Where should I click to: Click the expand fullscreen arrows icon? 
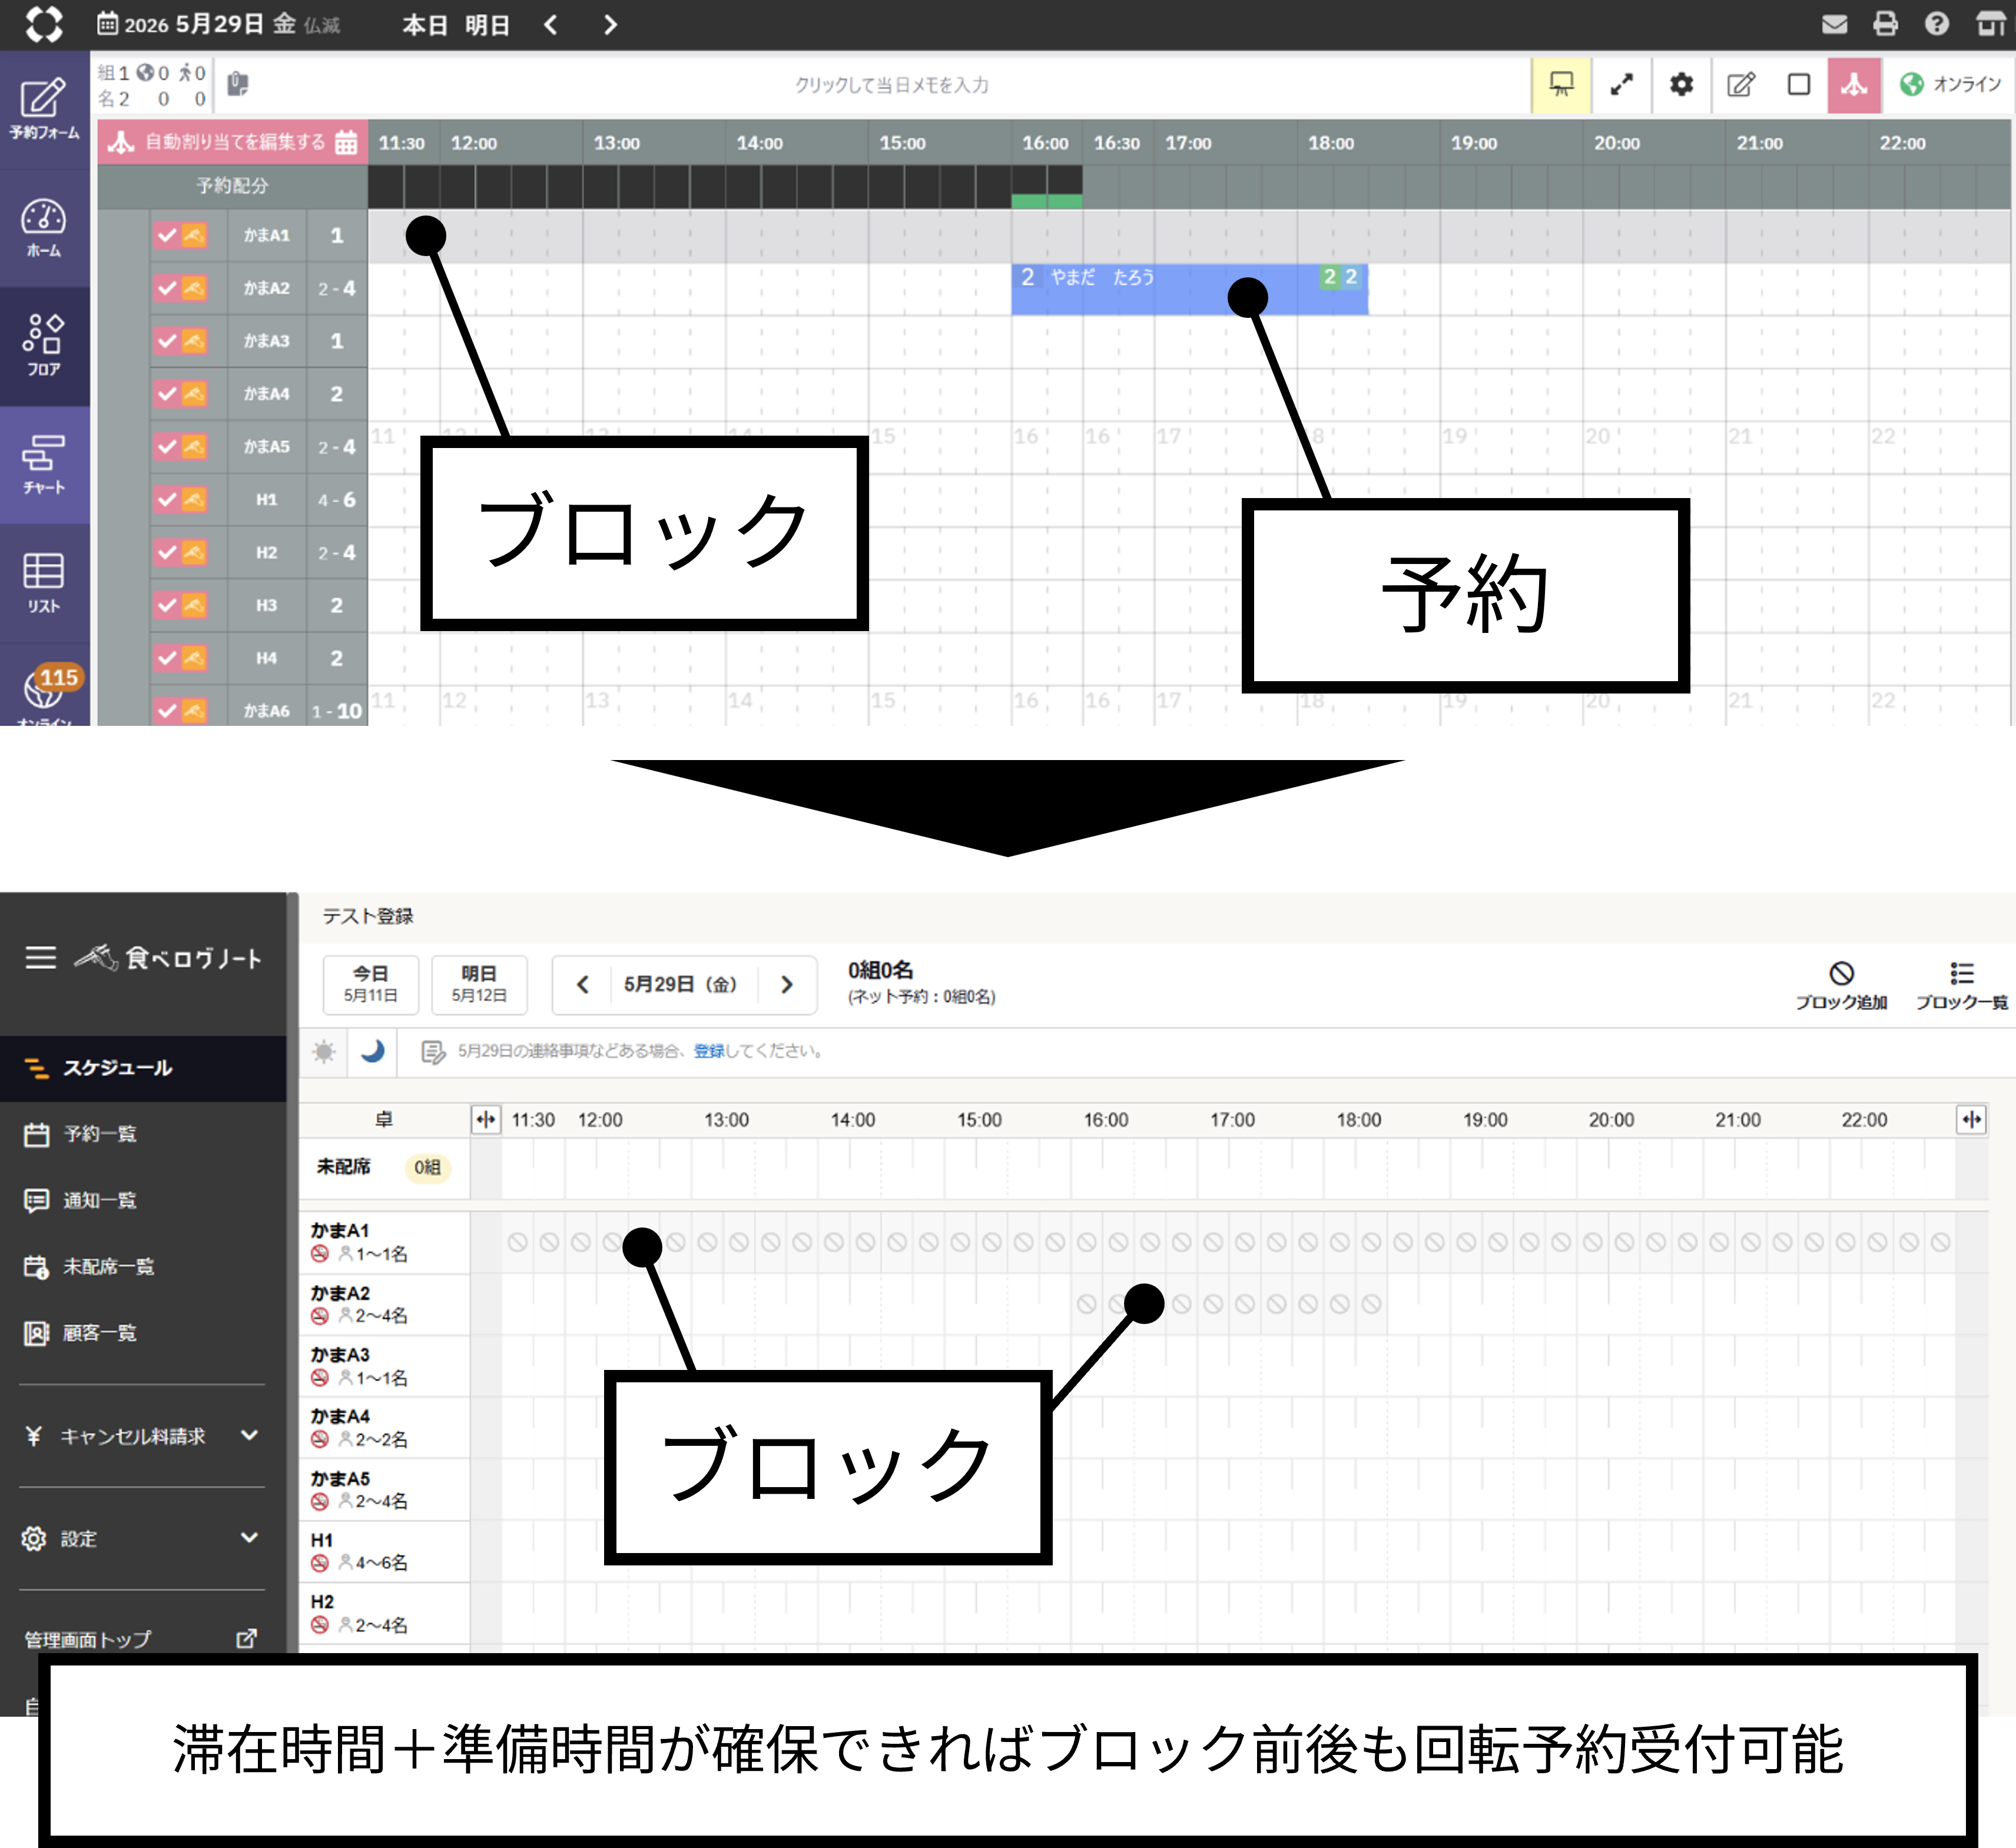1621,84
